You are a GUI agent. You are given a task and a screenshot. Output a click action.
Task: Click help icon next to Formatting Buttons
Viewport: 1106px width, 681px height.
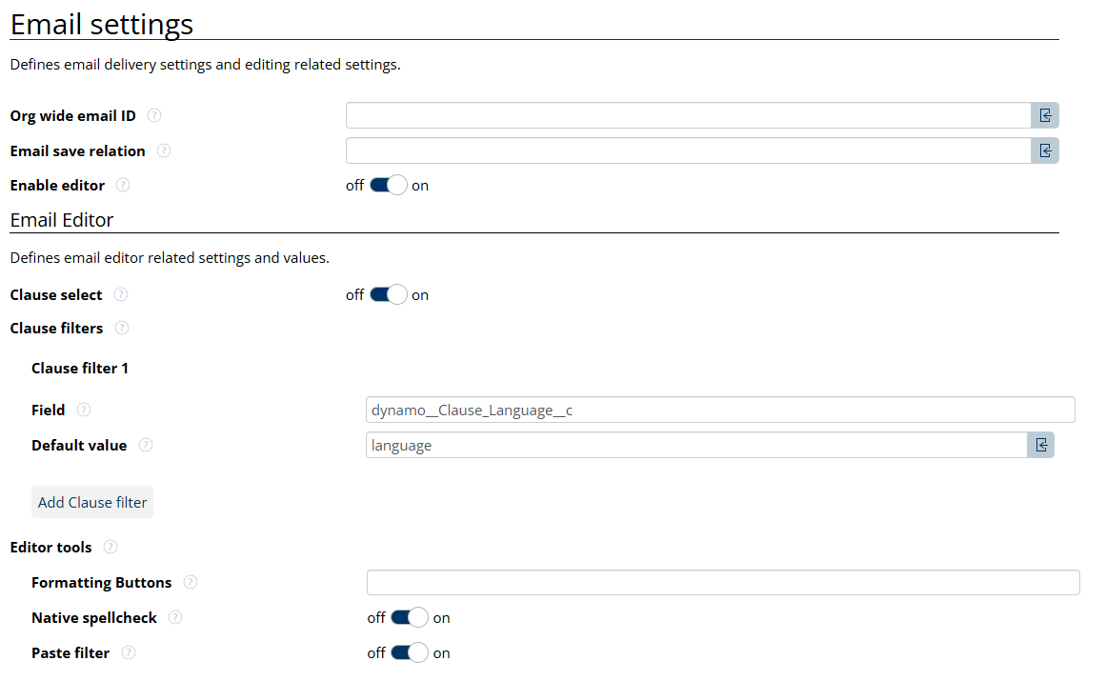[191, 582]
